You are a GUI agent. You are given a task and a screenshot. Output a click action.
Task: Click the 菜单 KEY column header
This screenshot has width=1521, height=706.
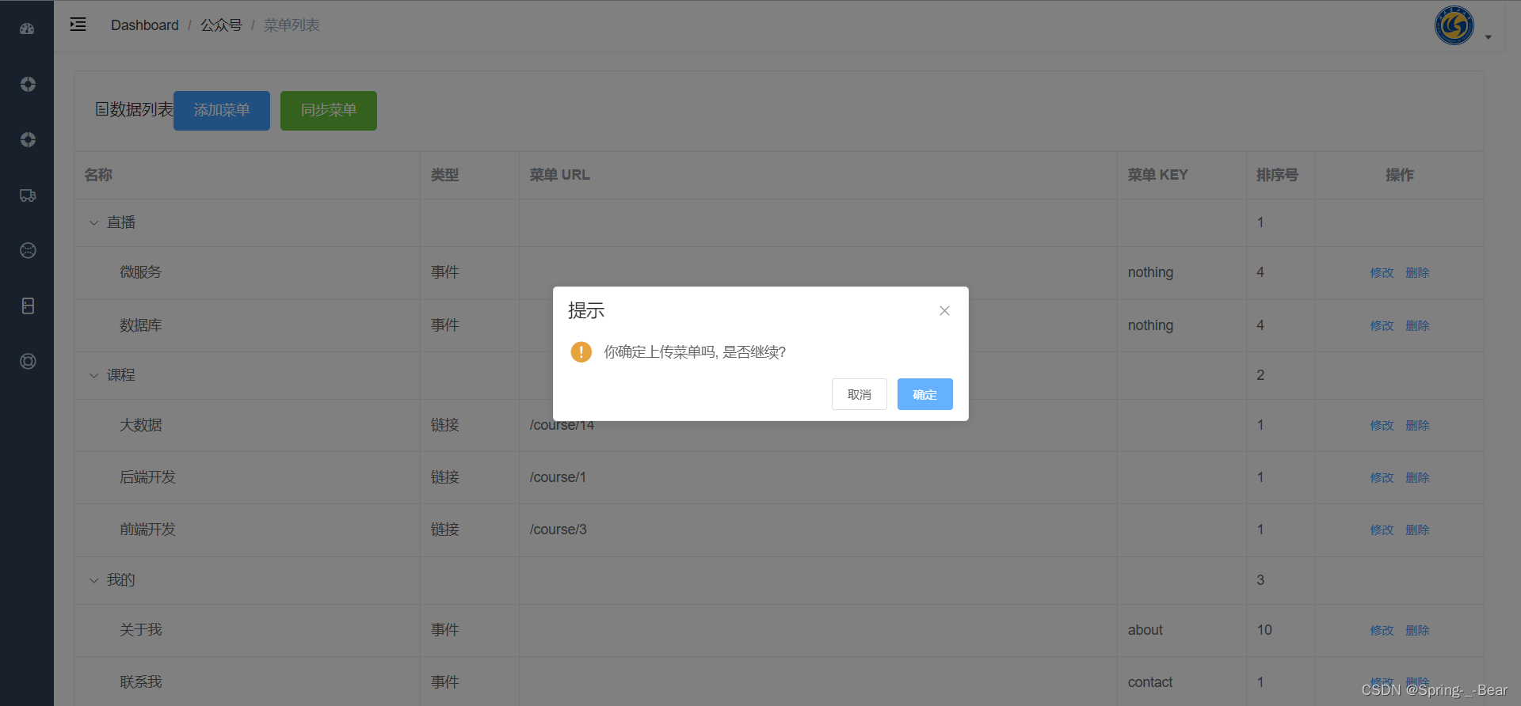(1182, 175)
